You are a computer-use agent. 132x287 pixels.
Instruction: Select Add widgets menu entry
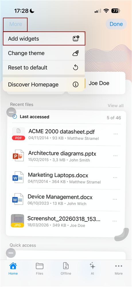point(44,38)
